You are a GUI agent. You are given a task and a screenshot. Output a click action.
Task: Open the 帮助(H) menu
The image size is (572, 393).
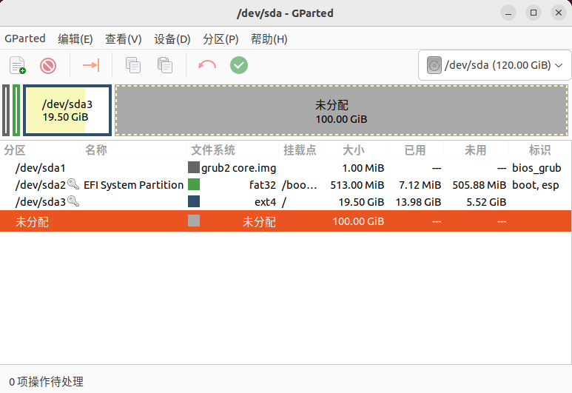pyautogui.click(x=269, y=38)
